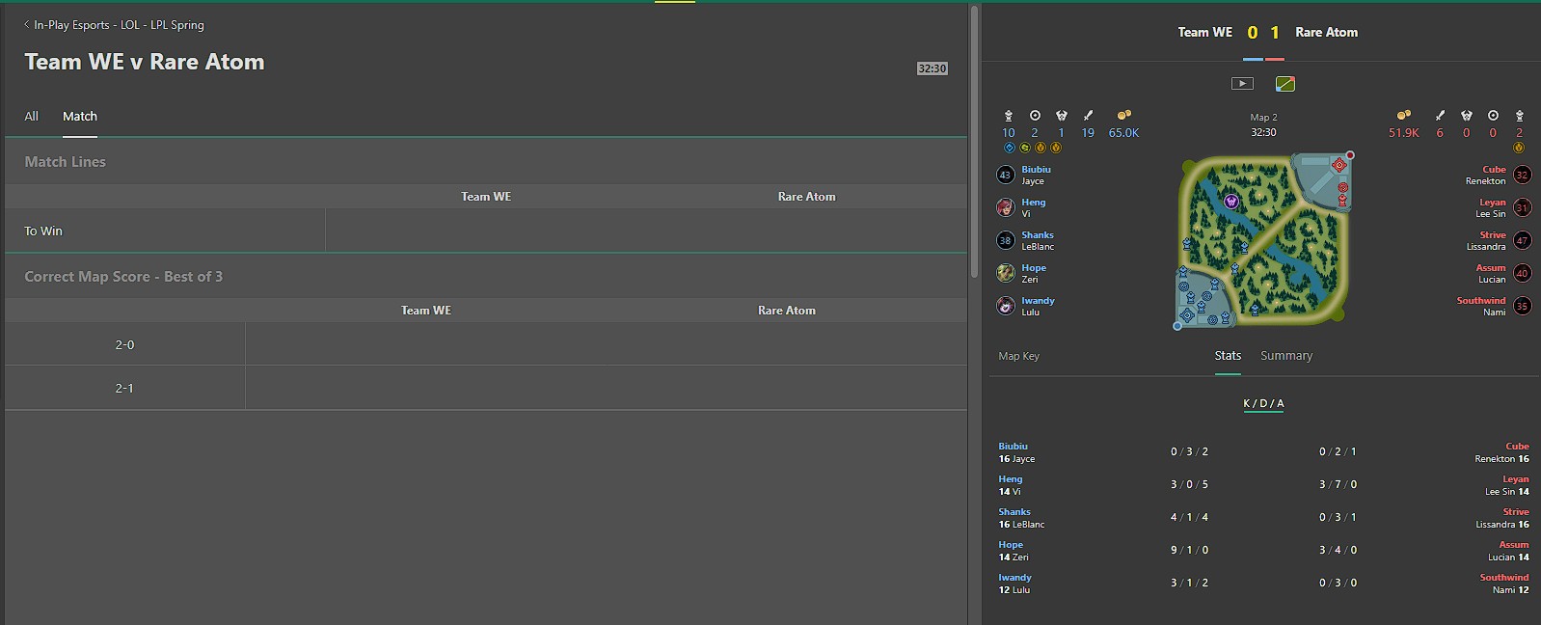Click the 2-0 map score row

[486, 344]
